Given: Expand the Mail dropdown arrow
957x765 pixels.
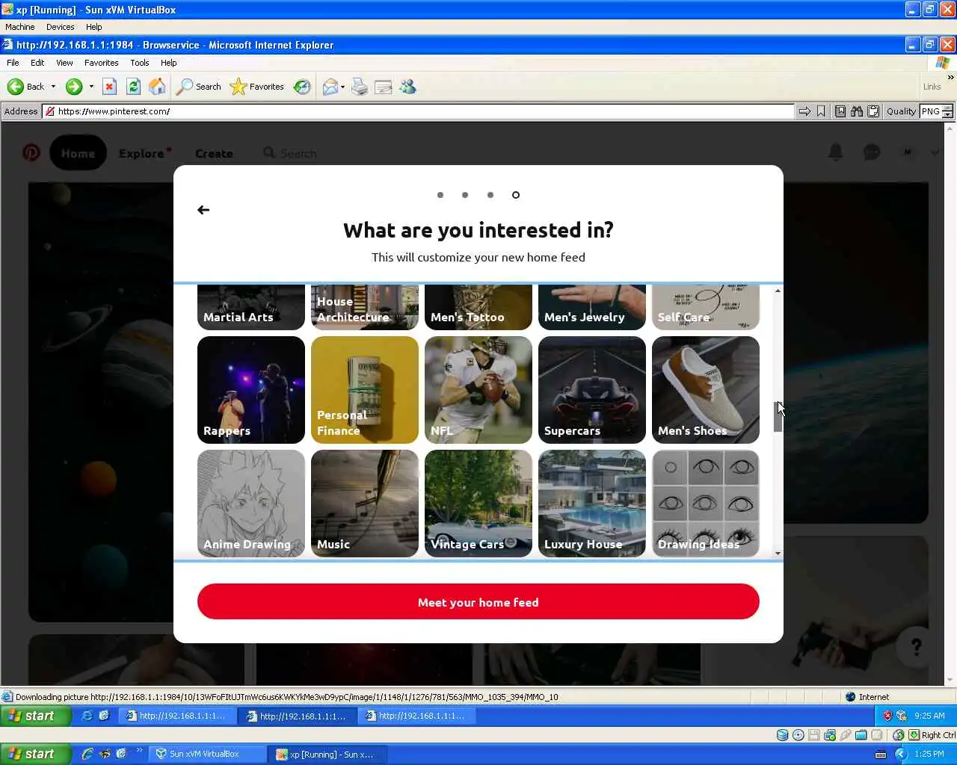Looking at the screenshot, I should tap(342, 87).
